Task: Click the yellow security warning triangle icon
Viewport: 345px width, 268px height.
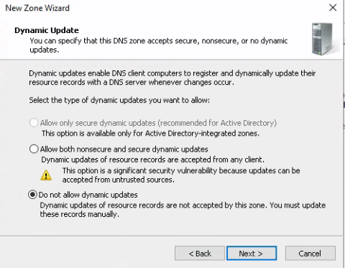Action: point(46,175)
